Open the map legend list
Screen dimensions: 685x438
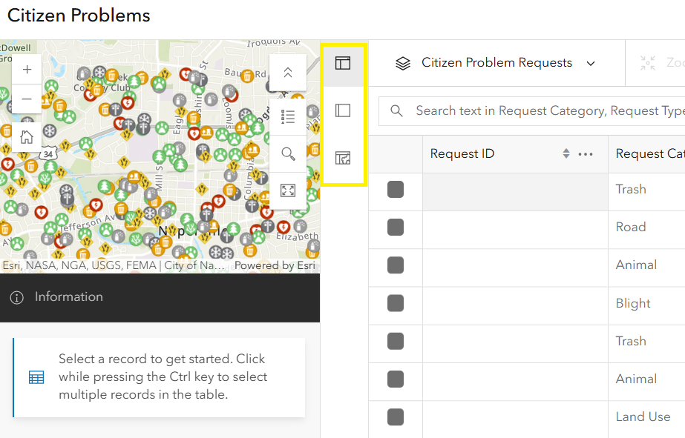pyautogui.click(x=288, y=117)
